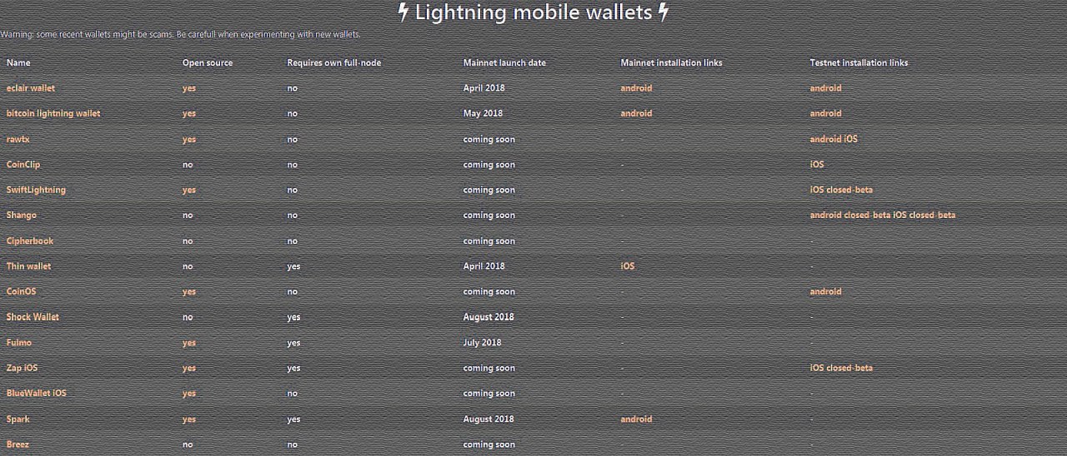The height and width of the screenshot is (456, 1067).
Task: Open eclair wallet's open source 'yes' link
Action: click(189, 88)
